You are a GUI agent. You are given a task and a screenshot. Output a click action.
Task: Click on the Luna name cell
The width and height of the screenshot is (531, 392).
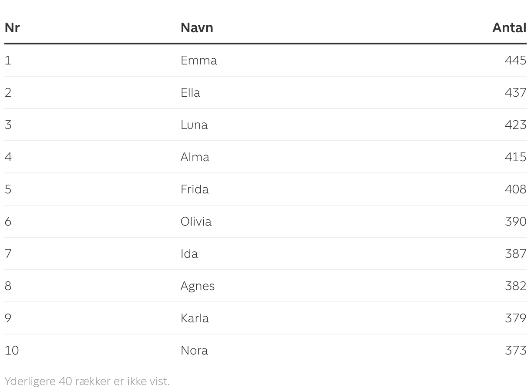pyautogui.click(x=194, y=125)
